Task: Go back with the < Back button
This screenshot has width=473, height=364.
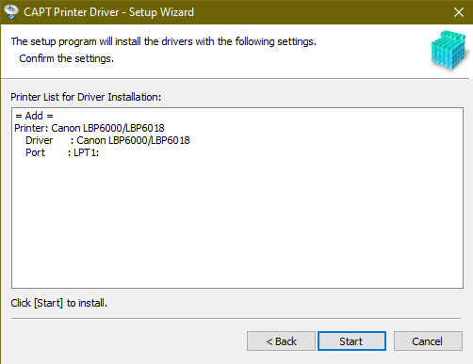Action: click(x=281, y=341)
